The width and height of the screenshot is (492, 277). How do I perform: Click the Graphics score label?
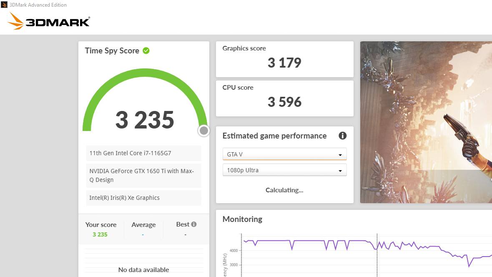point(244,48)
